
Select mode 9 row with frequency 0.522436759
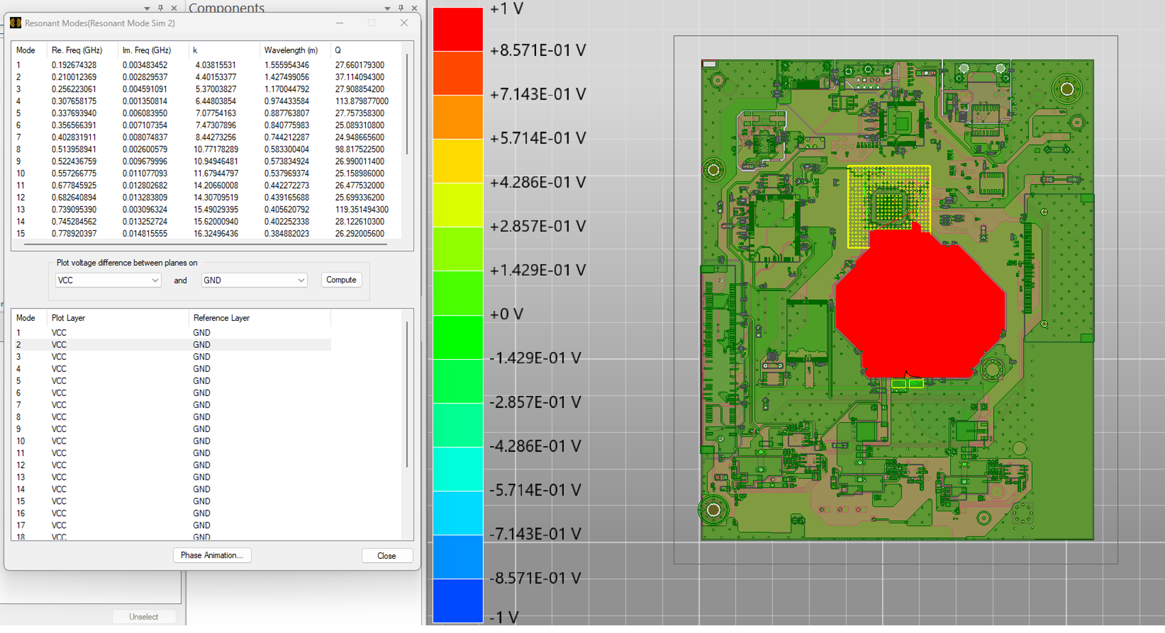(x=208, y=162)
